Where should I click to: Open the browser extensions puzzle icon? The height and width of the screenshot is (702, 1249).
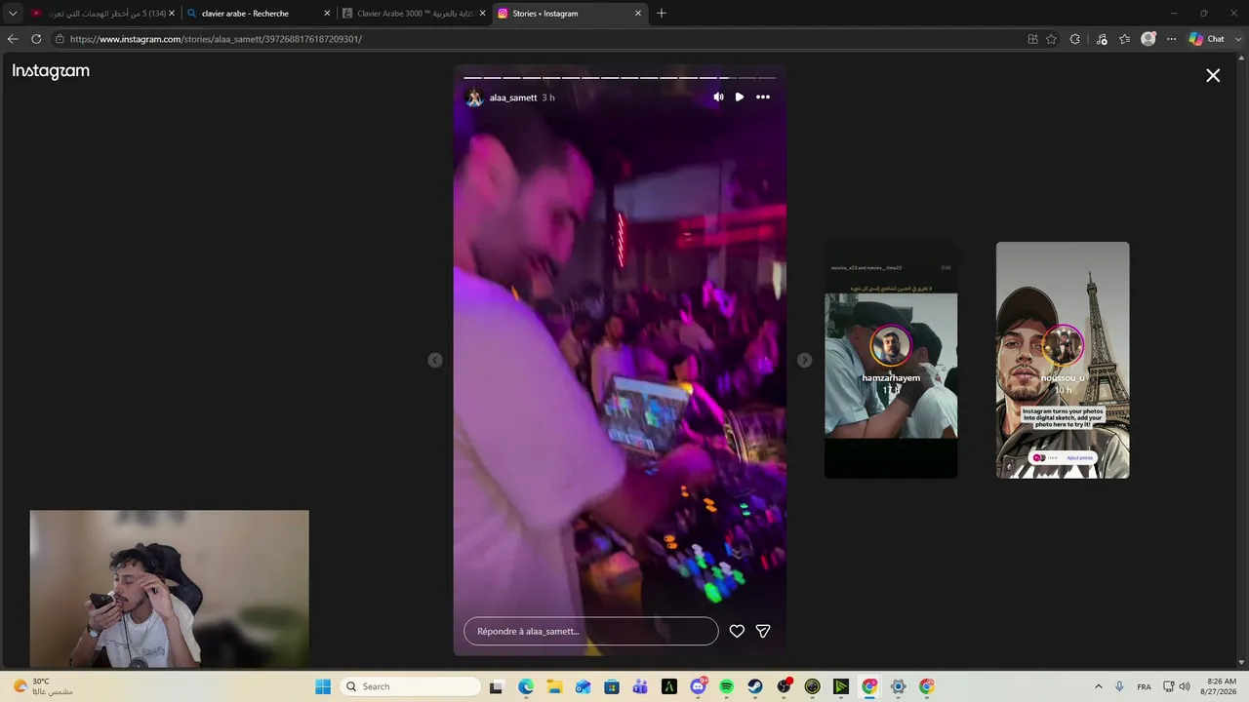coord(1075,39)
